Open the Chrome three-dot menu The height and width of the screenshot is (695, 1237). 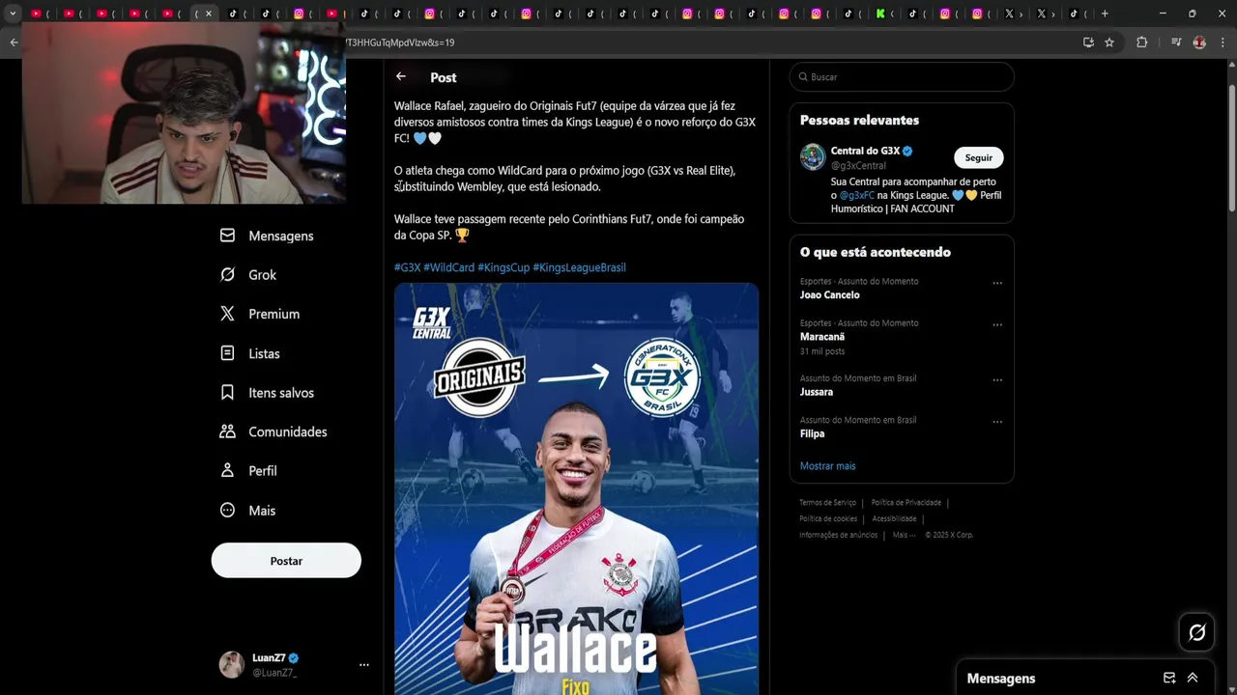tap(1223, 42)
